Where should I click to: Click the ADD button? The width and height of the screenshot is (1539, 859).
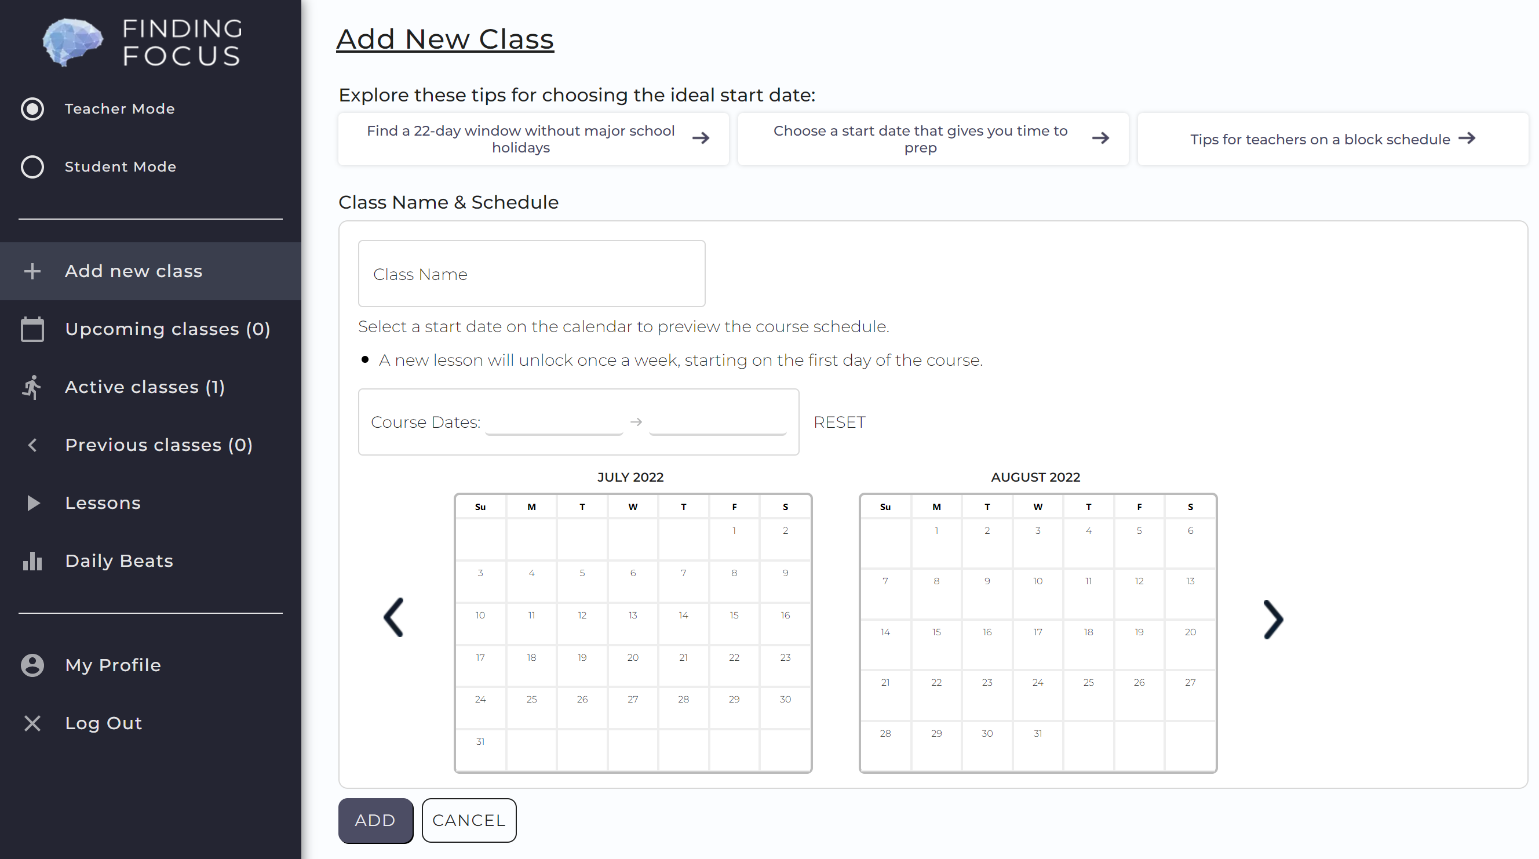[375, 820]
